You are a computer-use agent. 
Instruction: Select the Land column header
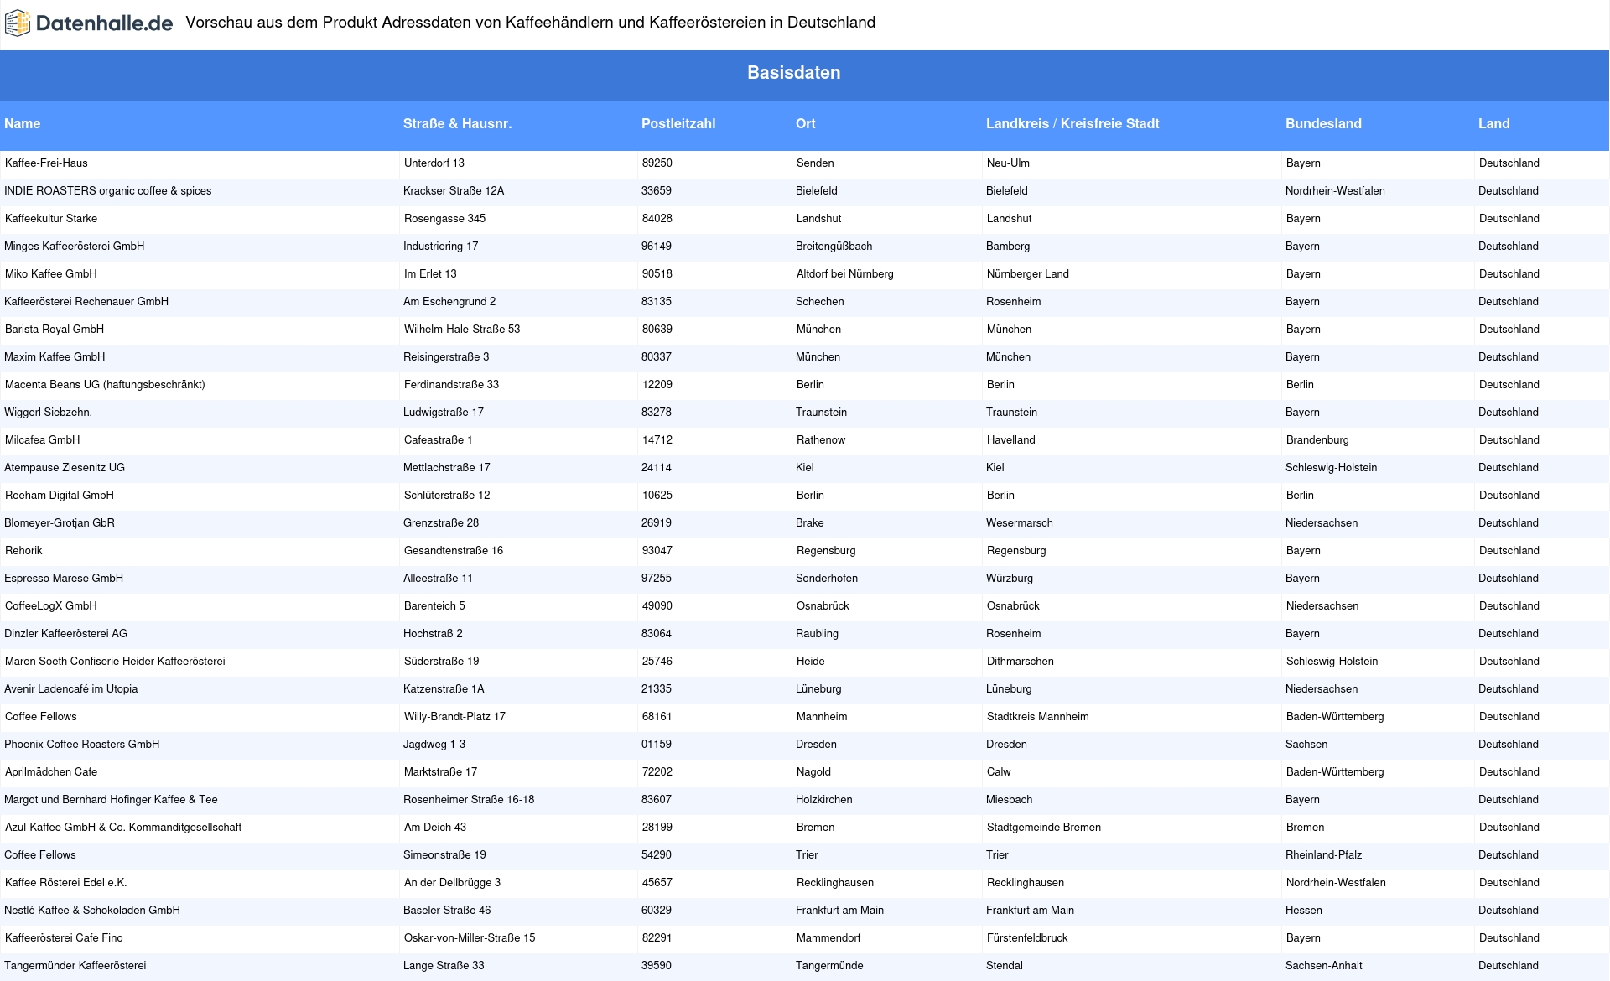[x=1494, y=124]
